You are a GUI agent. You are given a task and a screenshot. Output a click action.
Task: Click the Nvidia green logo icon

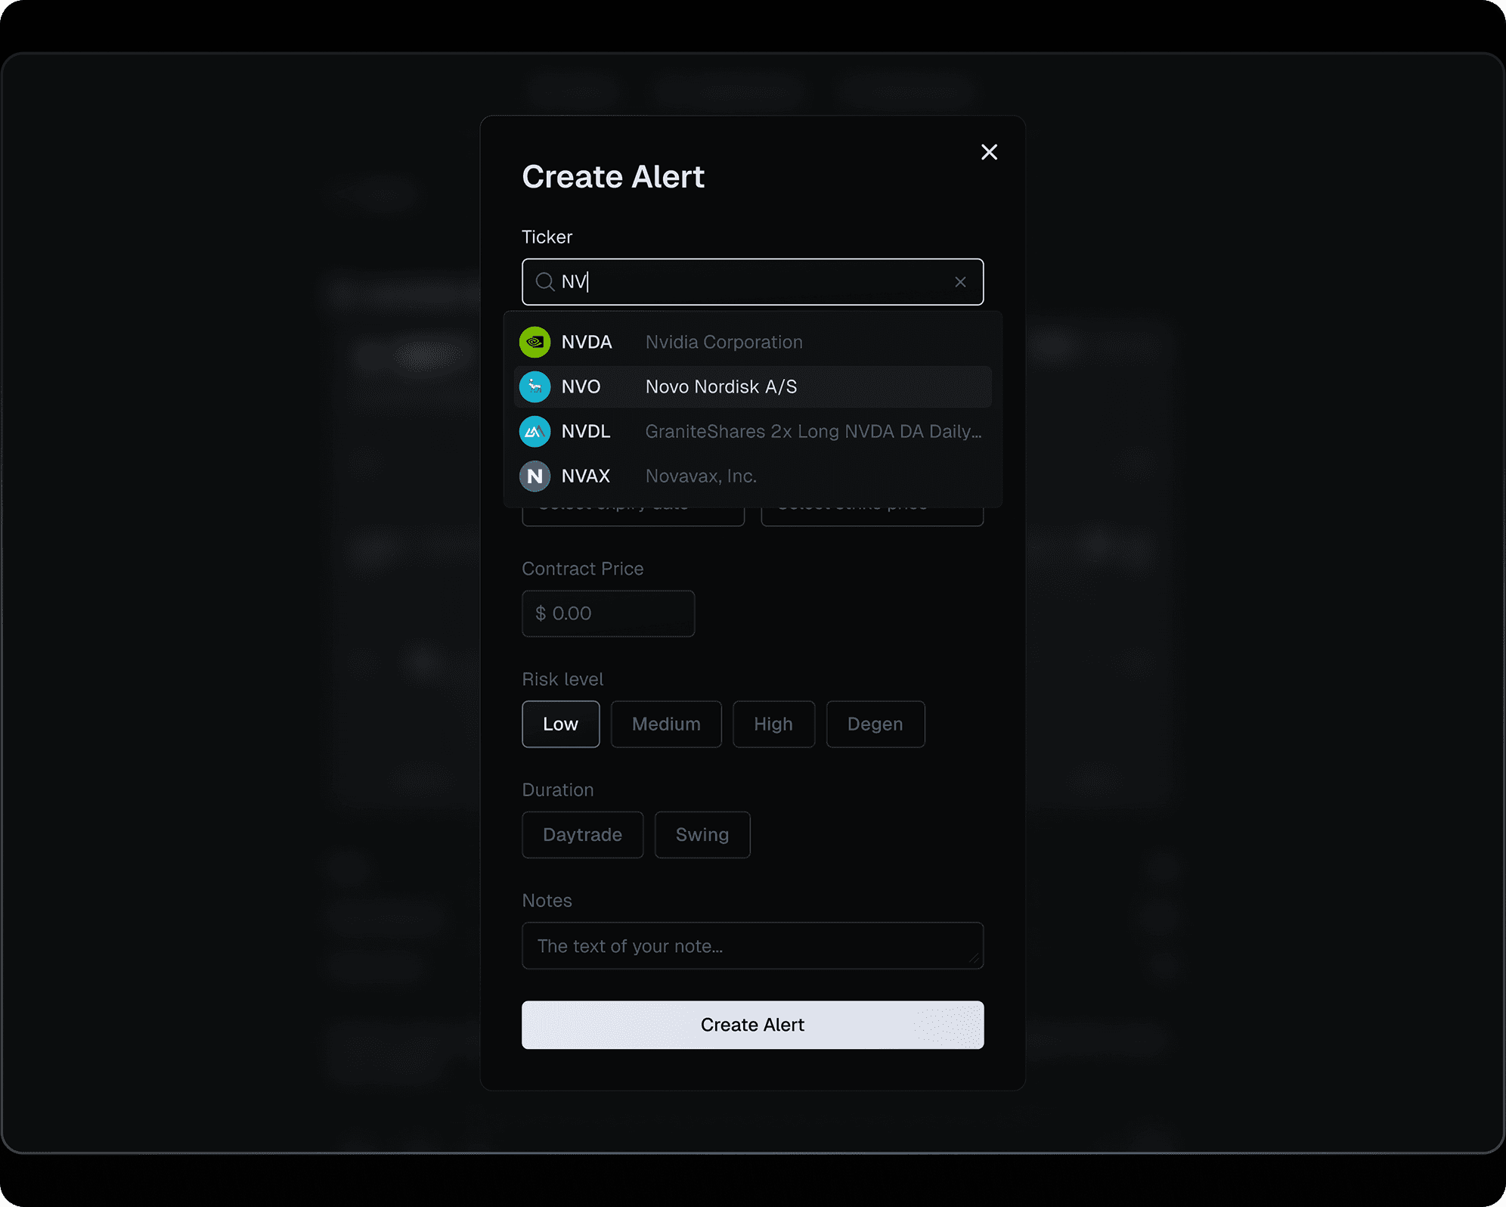(x=535, y=342)
